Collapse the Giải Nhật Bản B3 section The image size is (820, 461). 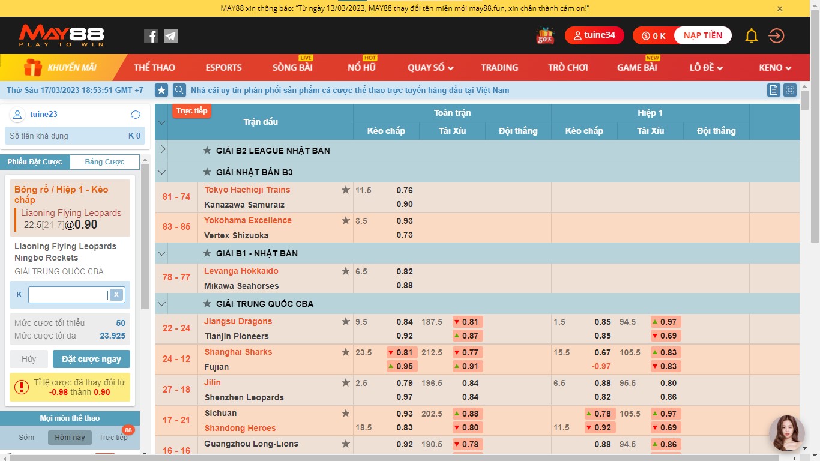(161, 172)
